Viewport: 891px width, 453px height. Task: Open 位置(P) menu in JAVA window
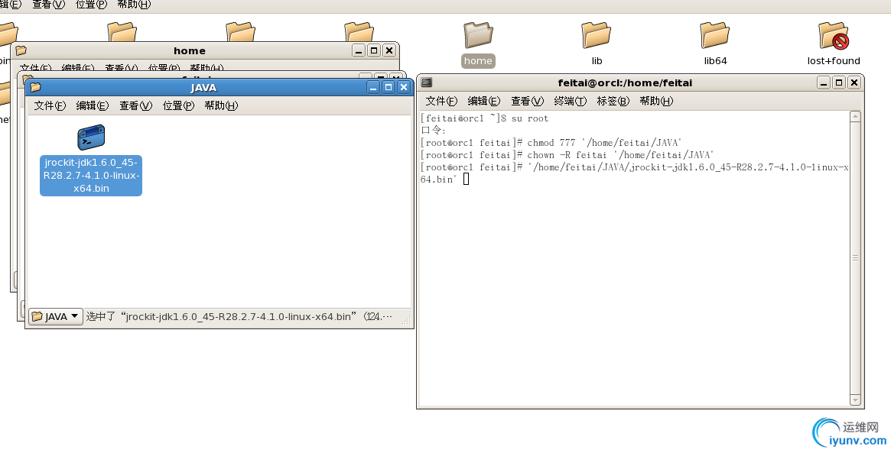tap(178, 105)
